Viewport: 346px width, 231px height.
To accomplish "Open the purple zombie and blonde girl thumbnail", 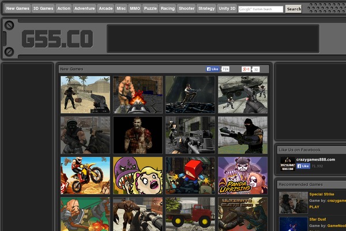I will (x=138, y=176).
